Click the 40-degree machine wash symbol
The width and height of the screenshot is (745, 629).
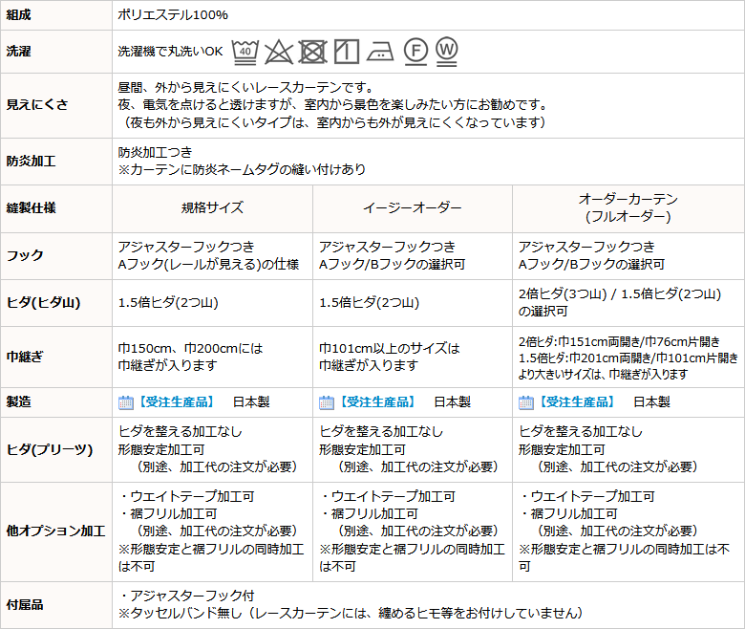point(245,50)
